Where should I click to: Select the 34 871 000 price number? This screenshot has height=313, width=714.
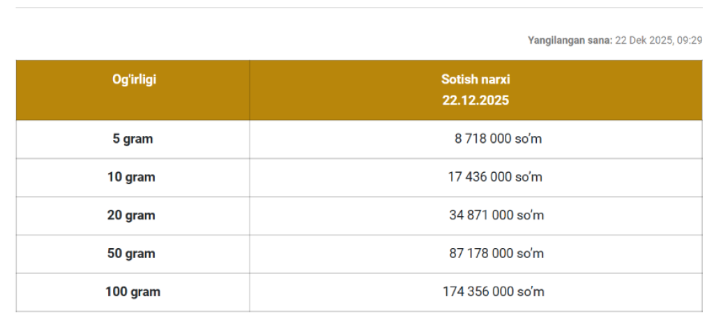pos(481,215)
